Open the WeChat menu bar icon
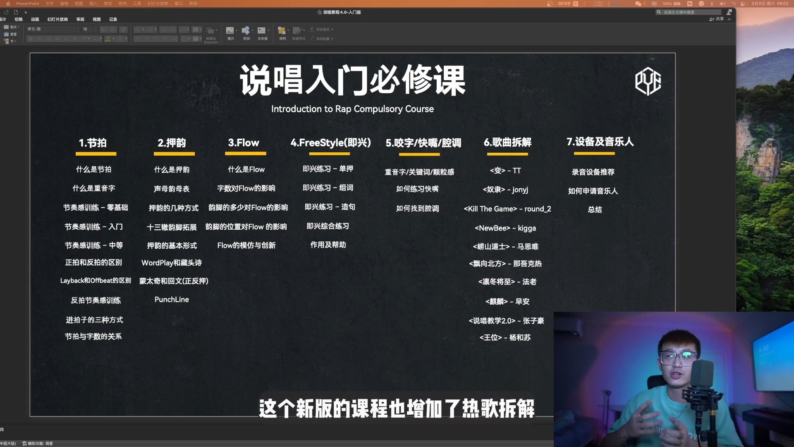 coord(638,3)
